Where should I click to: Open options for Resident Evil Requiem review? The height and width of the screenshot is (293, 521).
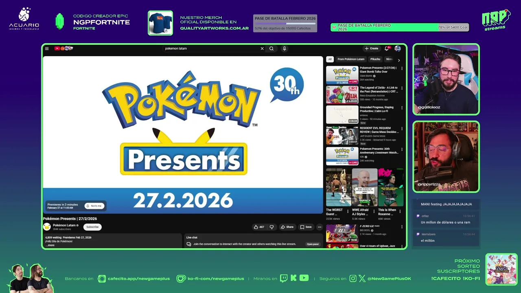[402, 129]
